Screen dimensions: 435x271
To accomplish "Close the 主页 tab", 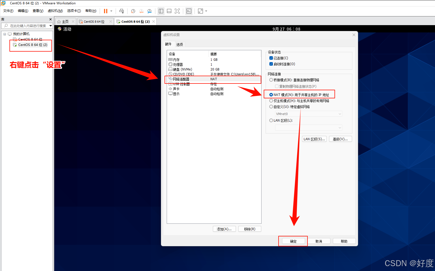I will click(x=73, y=22).
